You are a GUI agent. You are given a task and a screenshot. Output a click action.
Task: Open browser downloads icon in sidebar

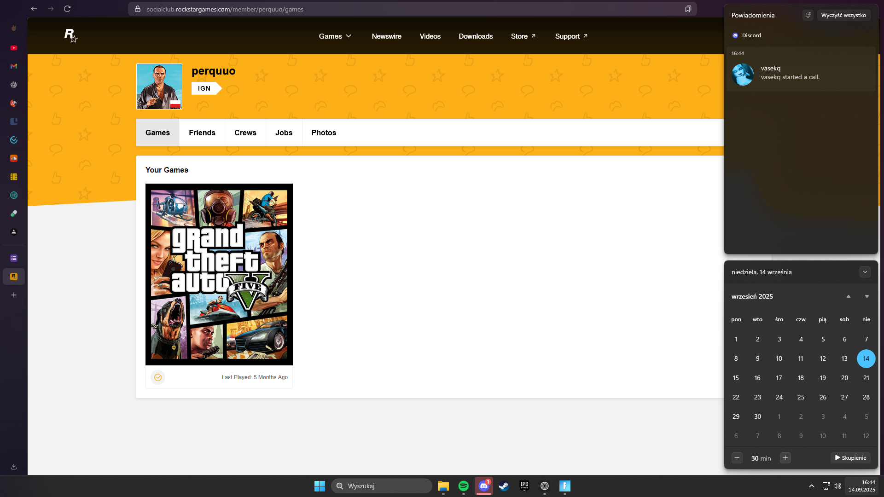click(14, 467)
